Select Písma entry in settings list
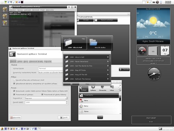This screenshot has height=131, width=174. 99,111
